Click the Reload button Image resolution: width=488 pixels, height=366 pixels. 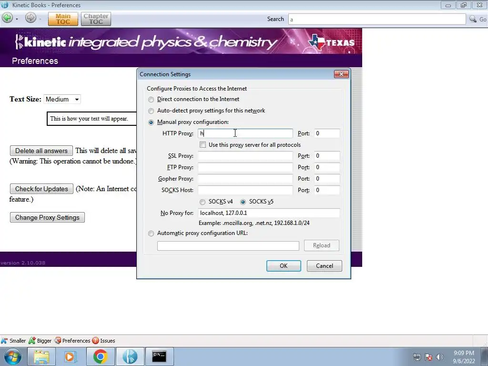click(x=322, y=245)
